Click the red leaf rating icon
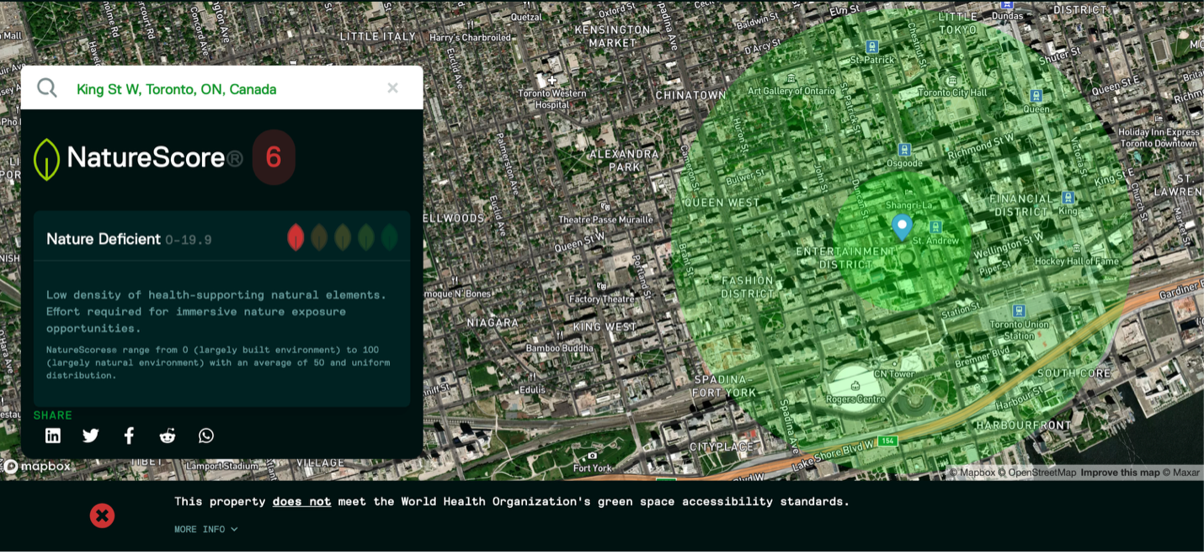 (x=296, y=238)
